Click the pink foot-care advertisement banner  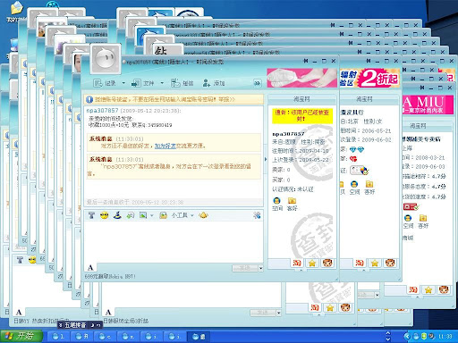pyautogui.click(x=301, y=78)
